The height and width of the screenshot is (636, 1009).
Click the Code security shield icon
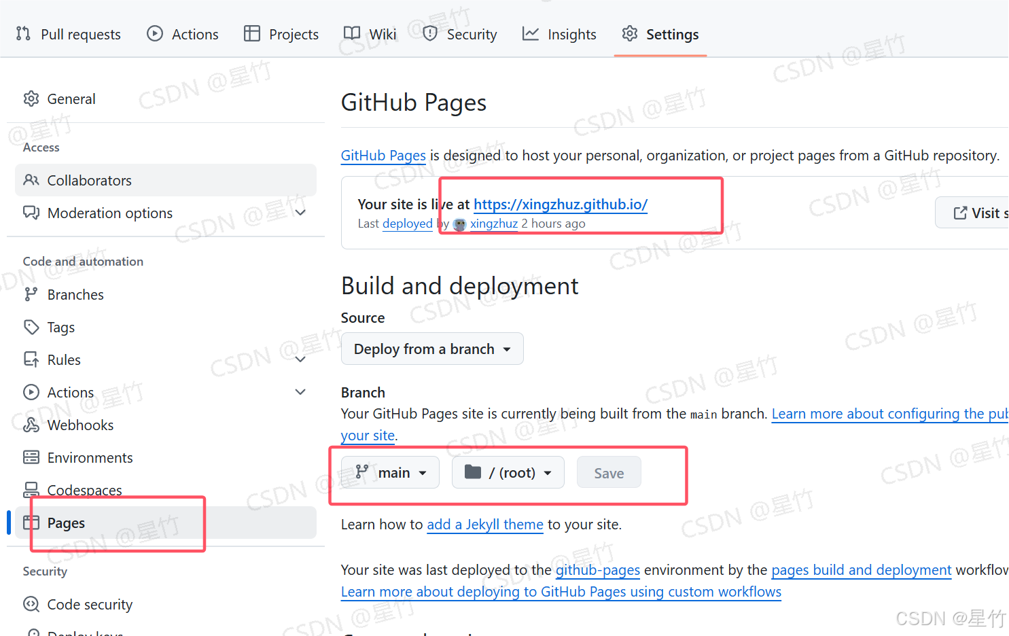tap(31, 604)
